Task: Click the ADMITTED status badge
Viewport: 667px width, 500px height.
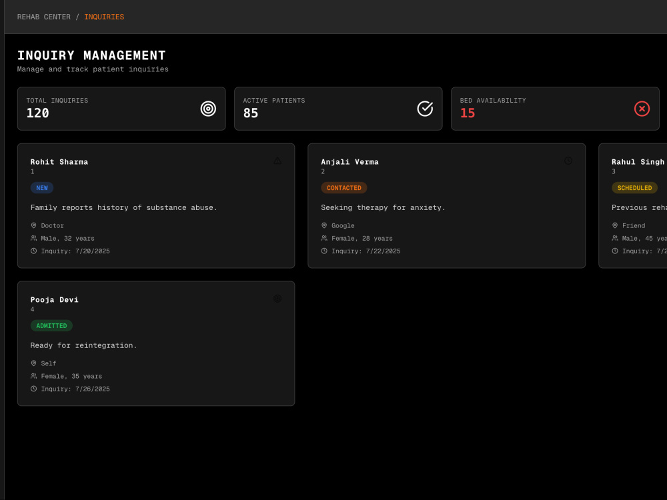Action: 51,326
